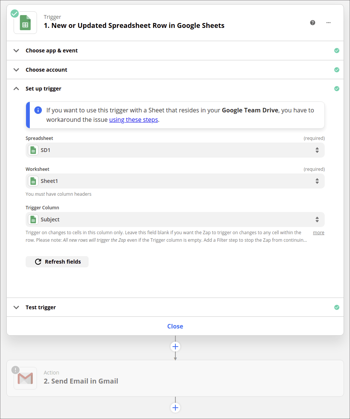The width and height of the screenshot is (350, 419).
Task: Open the Trigger Column dropdown showing Subject
Action: pyautogui.click(x=175, y=219)
